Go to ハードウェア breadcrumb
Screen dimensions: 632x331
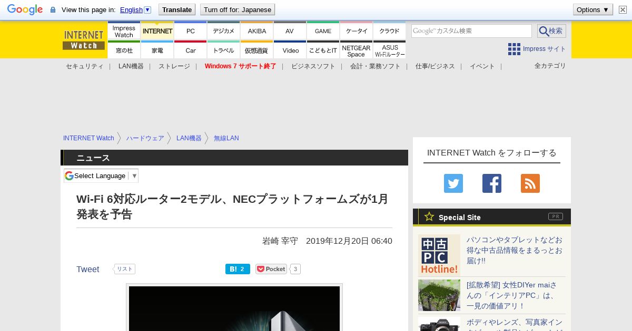tap(145, 138)
